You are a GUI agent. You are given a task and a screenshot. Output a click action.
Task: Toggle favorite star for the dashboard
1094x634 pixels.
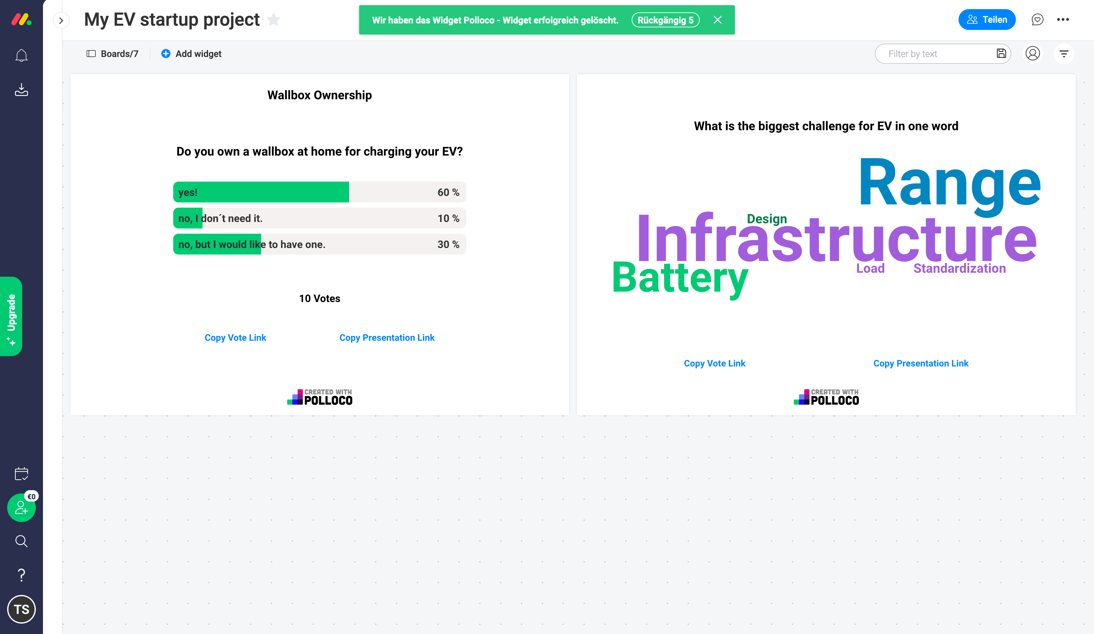pos(273,20)
